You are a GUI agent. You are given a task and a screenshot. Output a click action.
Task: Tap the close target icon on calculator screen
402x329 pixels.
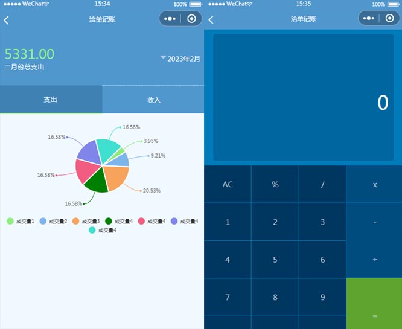390,18
